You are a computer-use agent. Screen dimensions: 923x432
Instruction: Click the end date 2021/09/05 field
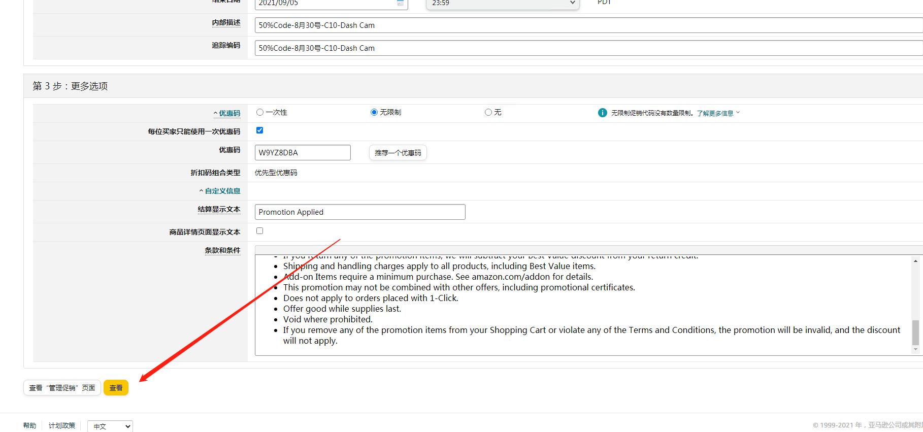coord(331,4)
